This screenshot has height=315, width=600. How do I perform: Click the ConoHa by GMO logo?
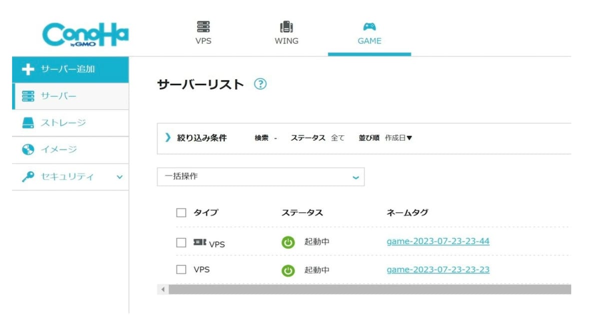pyautogui.click(x=85, y=35)
